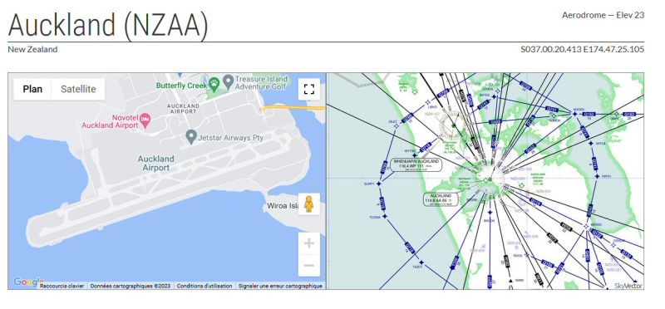Open Conditions d'utilisation link
665x309 pixels.
pos(204,286)
